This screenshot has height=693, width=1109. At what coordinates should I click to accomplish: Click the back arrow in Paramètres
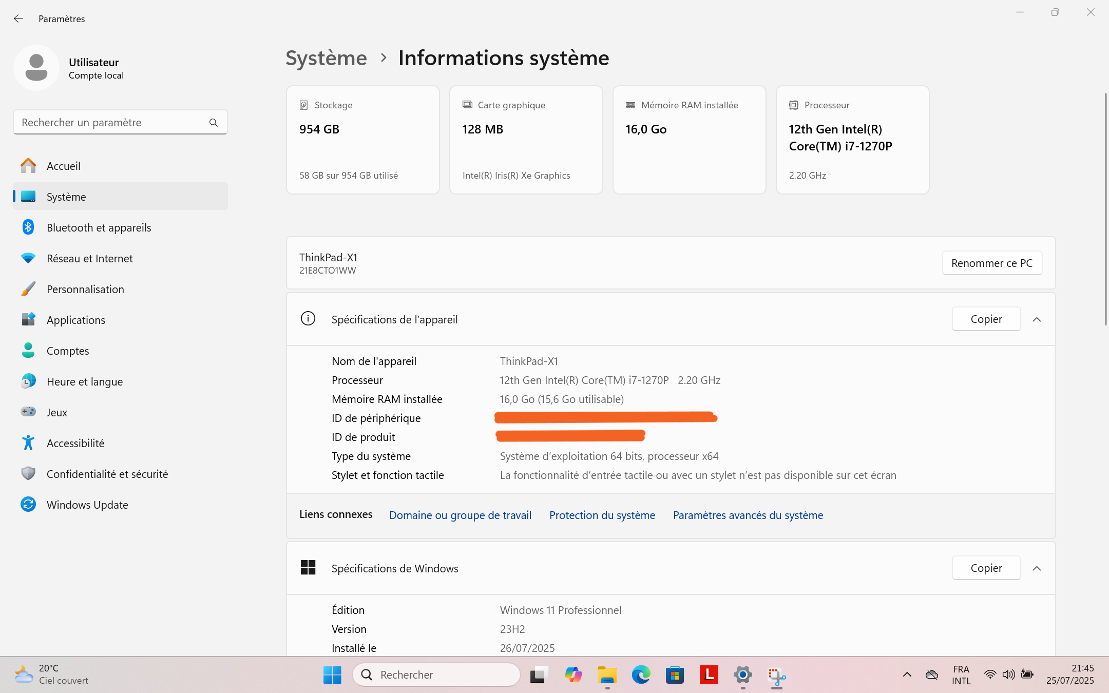[18, 18]
